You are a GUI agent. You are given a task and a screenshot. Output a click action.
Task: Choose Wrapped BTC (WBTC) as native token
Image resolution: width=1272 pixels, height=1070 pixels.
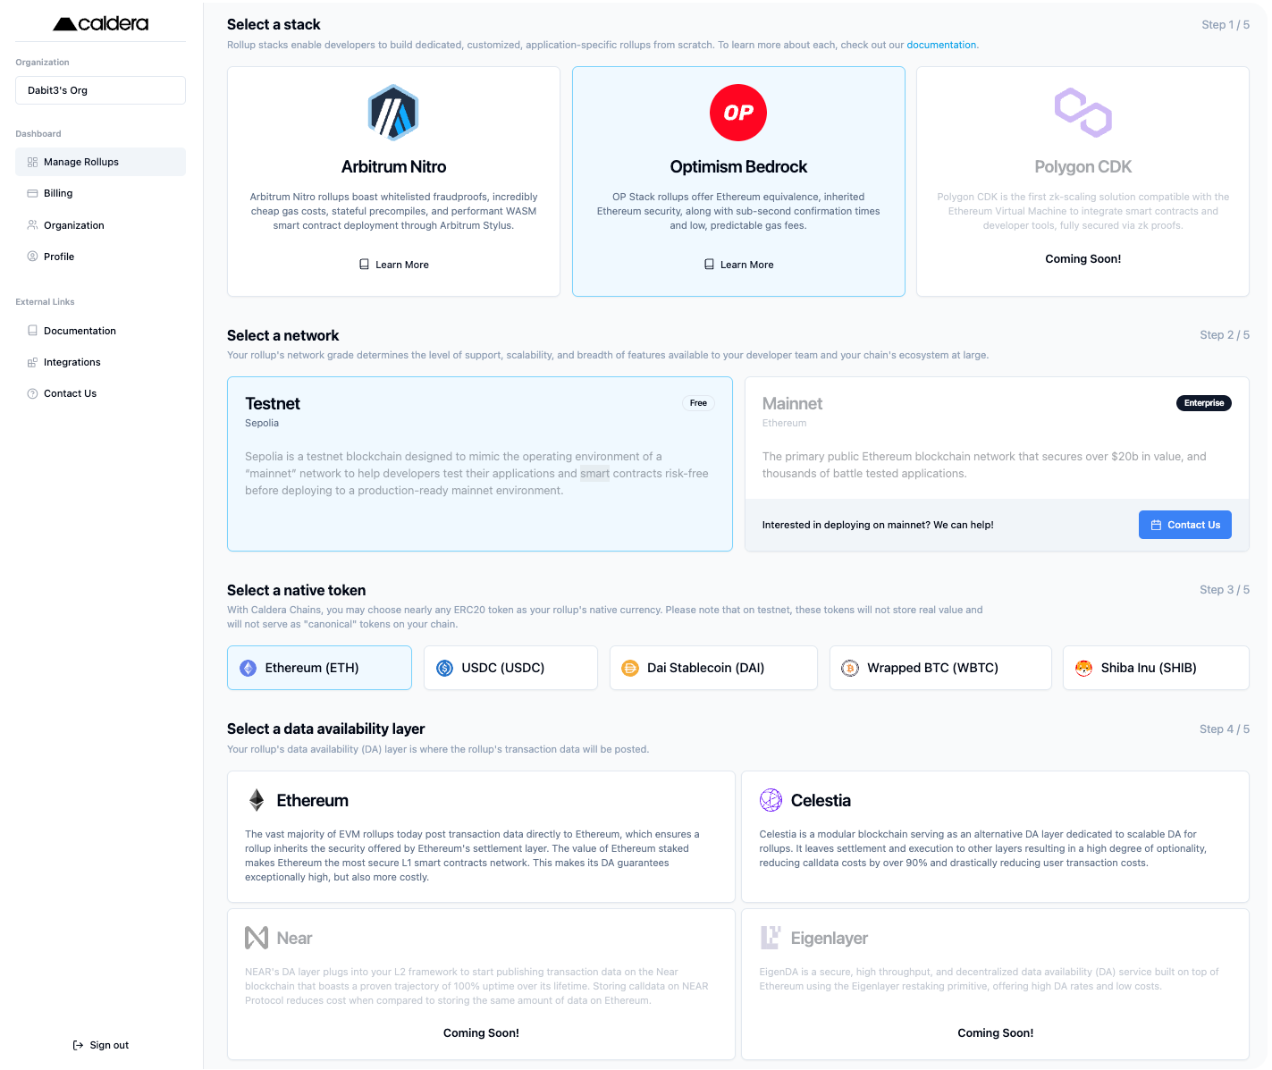[x=940, y=668]
